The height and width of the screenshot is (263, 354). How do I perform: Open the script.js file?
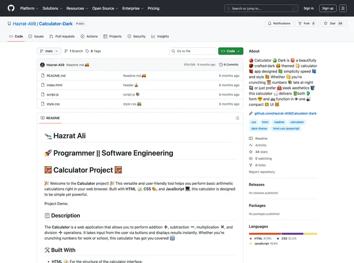pos(52,95)
